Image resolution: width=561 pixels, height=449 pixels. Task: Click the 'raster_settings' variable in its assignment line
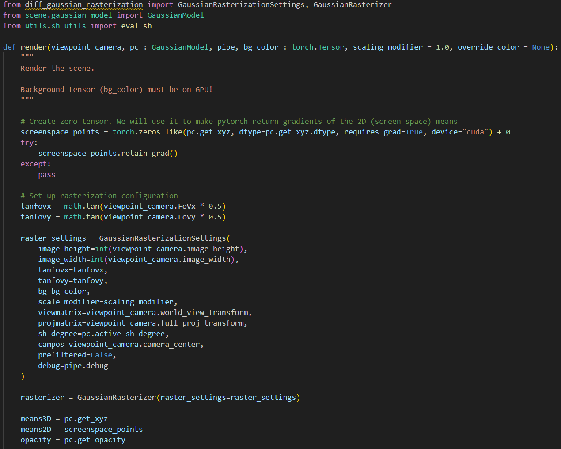pyautogui.click(x=53, y=238)
